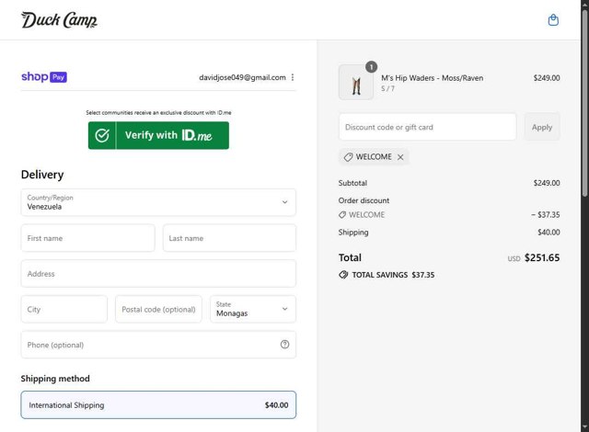The image size is (589, 432).
Task: Open the State dropdown showing Monagas
Action: click(253, 309)
